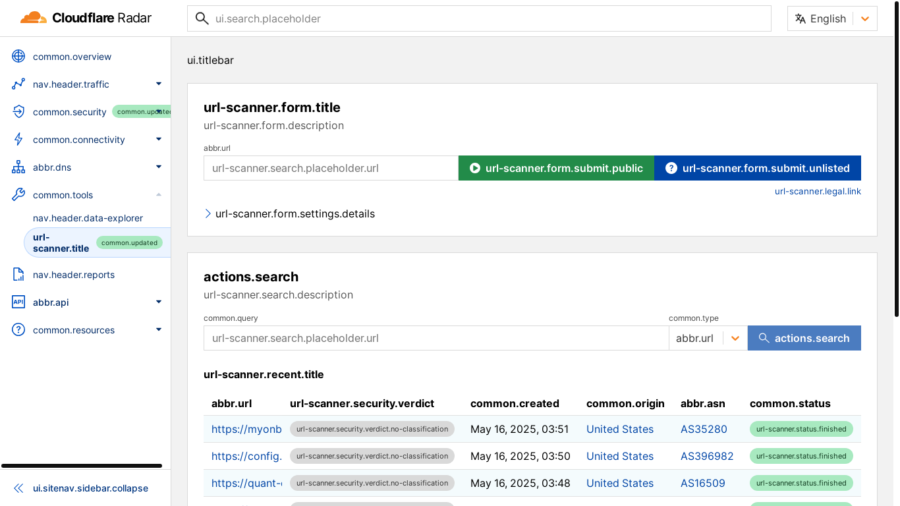Click the question mark resources icon
900x506 pixels.
18,330
